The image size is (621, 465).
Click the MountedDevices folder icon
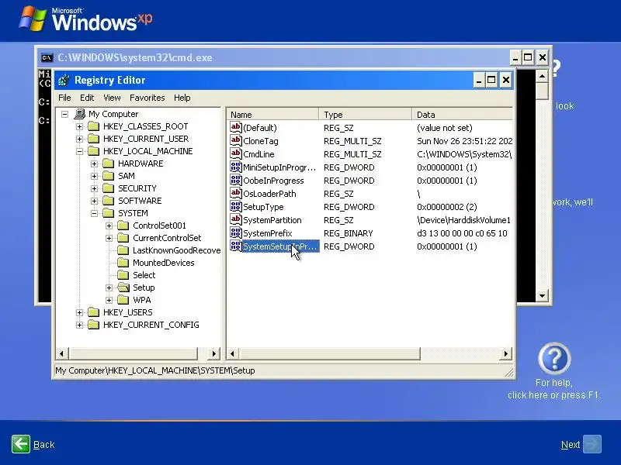pyautogui.click(x=123, y=263)
